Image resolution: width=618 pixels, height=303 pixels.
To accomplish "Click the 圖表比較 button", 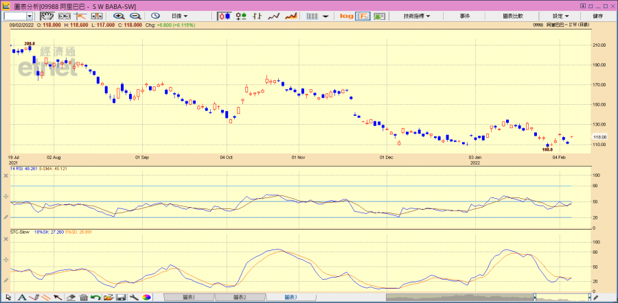I will [x=512, y=16].
